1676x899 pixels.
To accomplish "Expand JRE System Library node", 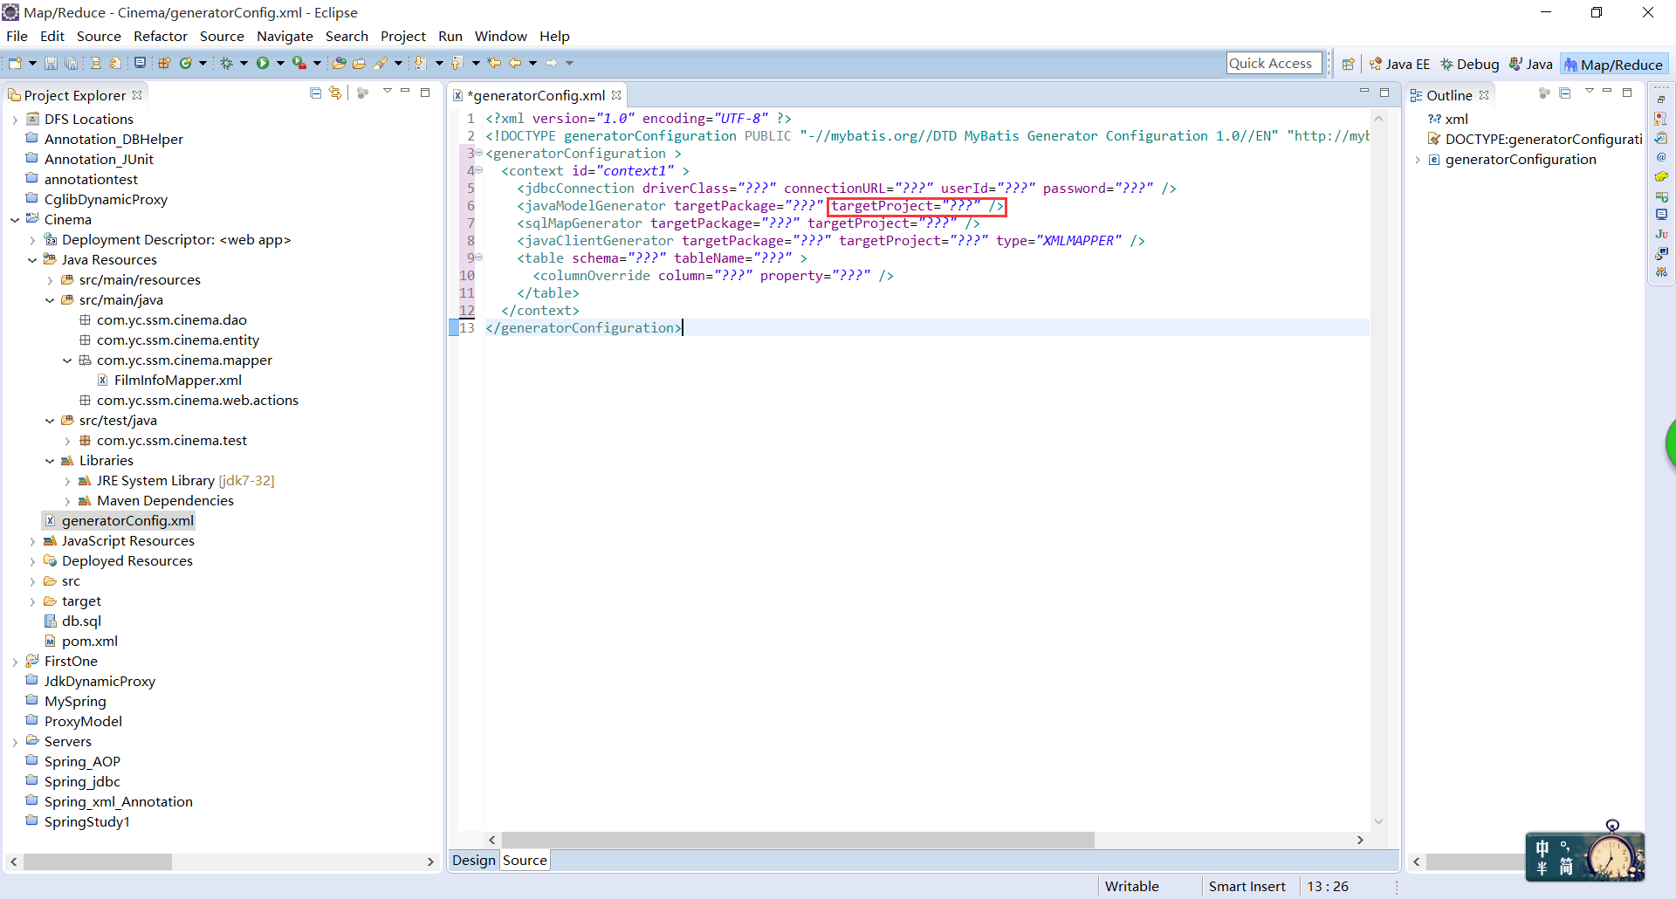I will [67, 481].
